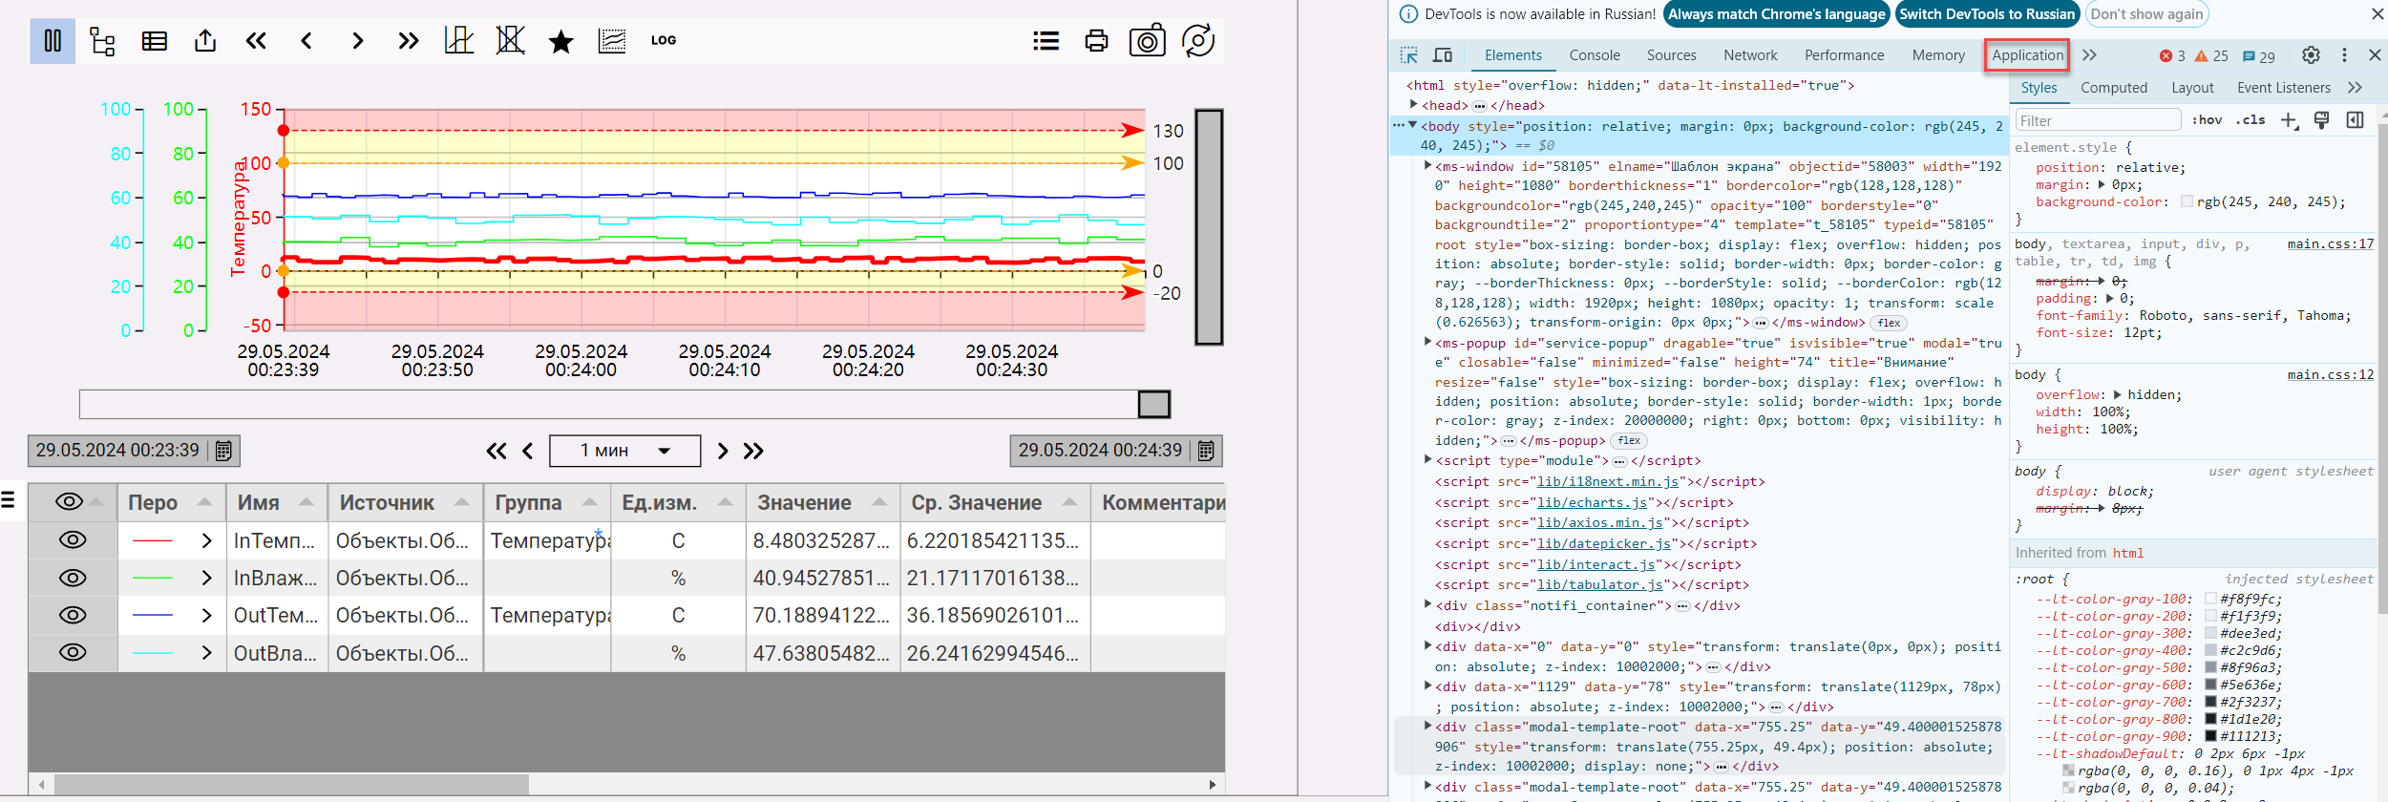The height and width of the screenshot is (802, 2388).
Task: Open the lib/echarts.js script link
Action: (1592, 502)
